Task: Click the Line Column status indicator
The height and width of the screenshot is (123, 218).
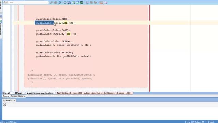Action: [195, 122]
